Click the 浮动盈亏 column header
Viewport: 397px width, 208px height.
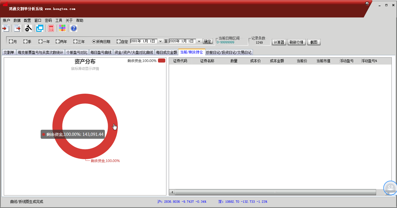pyautogui.click(x=346, y=61)
